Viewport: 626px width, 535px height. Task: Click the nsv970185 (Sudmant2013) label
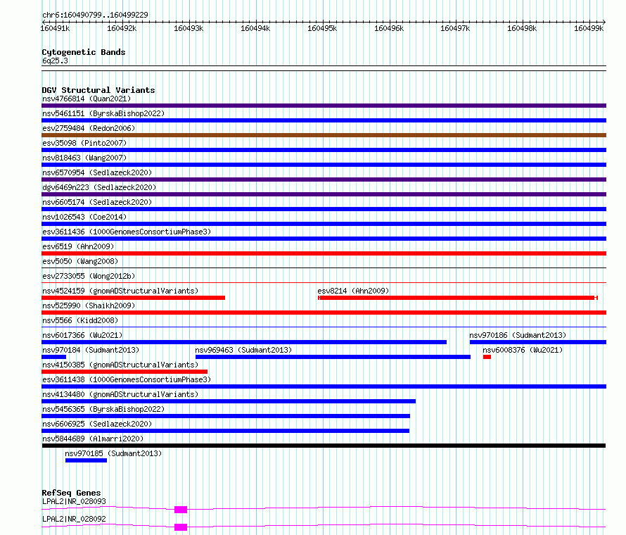point(113,453)
